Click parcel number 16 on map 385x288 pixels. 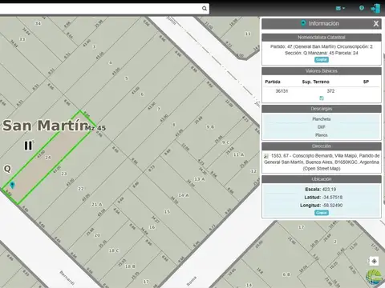152,227
